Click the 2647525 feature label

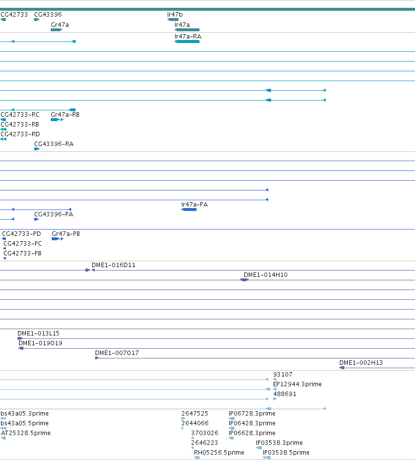(x=195, y=413)
